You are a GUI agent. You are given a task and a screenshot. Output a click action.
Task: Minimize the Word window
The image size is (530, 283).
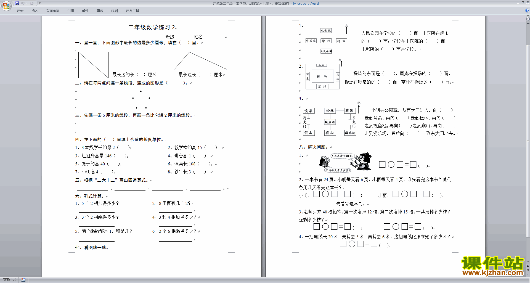pos(518,2)
